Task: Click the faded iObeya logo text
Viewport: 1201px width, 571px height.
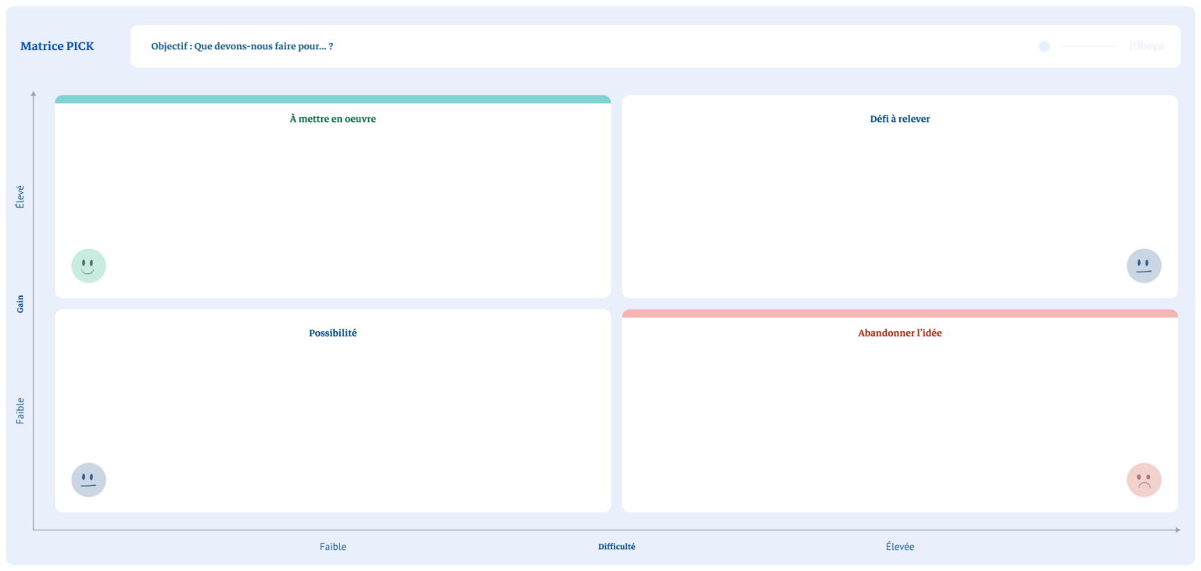Action: click(x=1146, y=46)
